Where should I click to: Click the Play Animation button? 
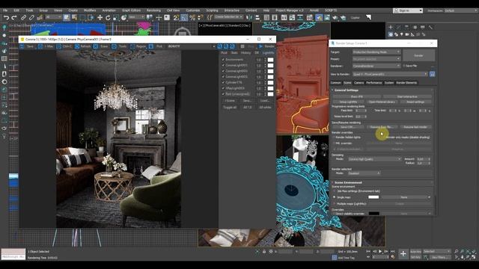click(380, 251)
